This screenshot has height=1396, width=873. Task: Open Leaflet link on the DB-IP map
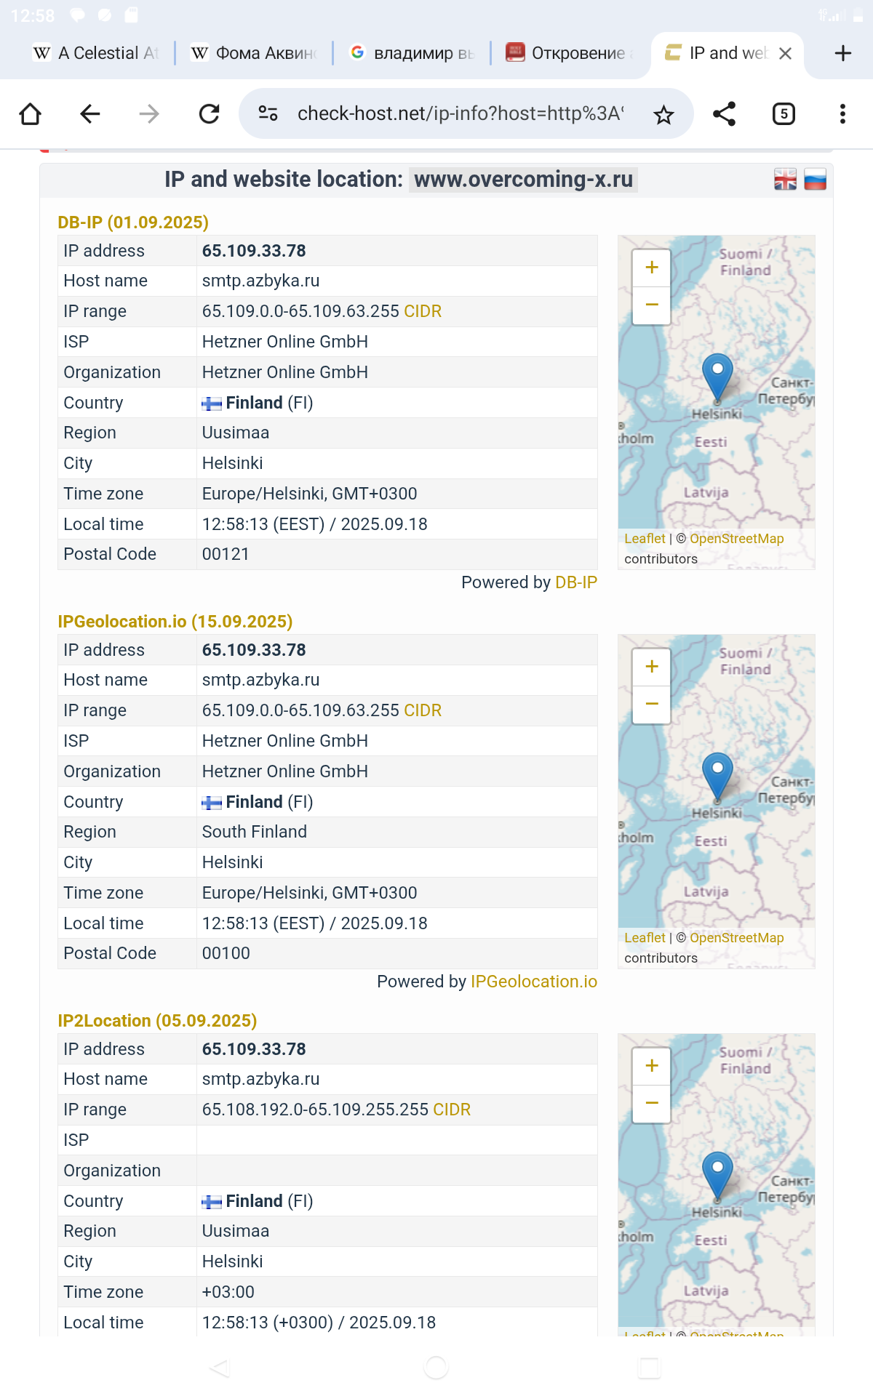[645, 539]
